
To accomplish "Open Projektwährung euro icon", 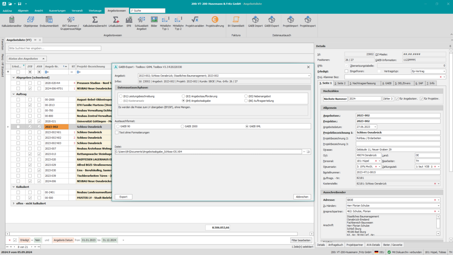I will [x=215, y=22].
